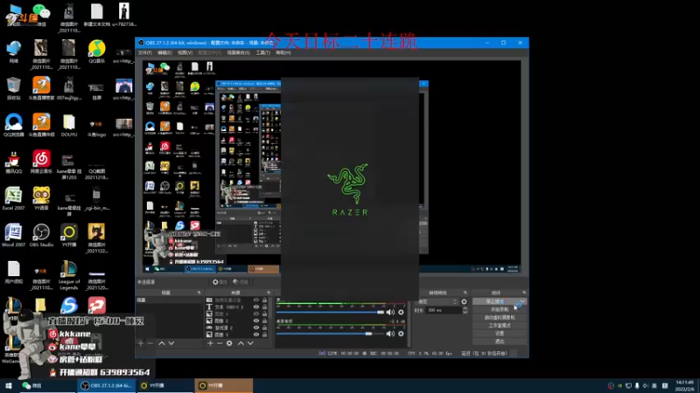Viewport: 700px width, 393px height.
Task: Switch to 微信 taskbar item
Action: coord(47,385)
